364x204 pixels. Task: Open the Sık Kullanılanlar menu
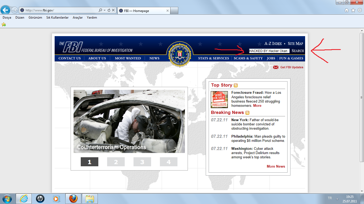[x=58, y=18]
